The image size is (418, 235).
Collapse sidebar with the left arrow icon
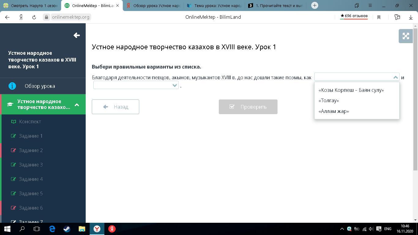[77, 35]
